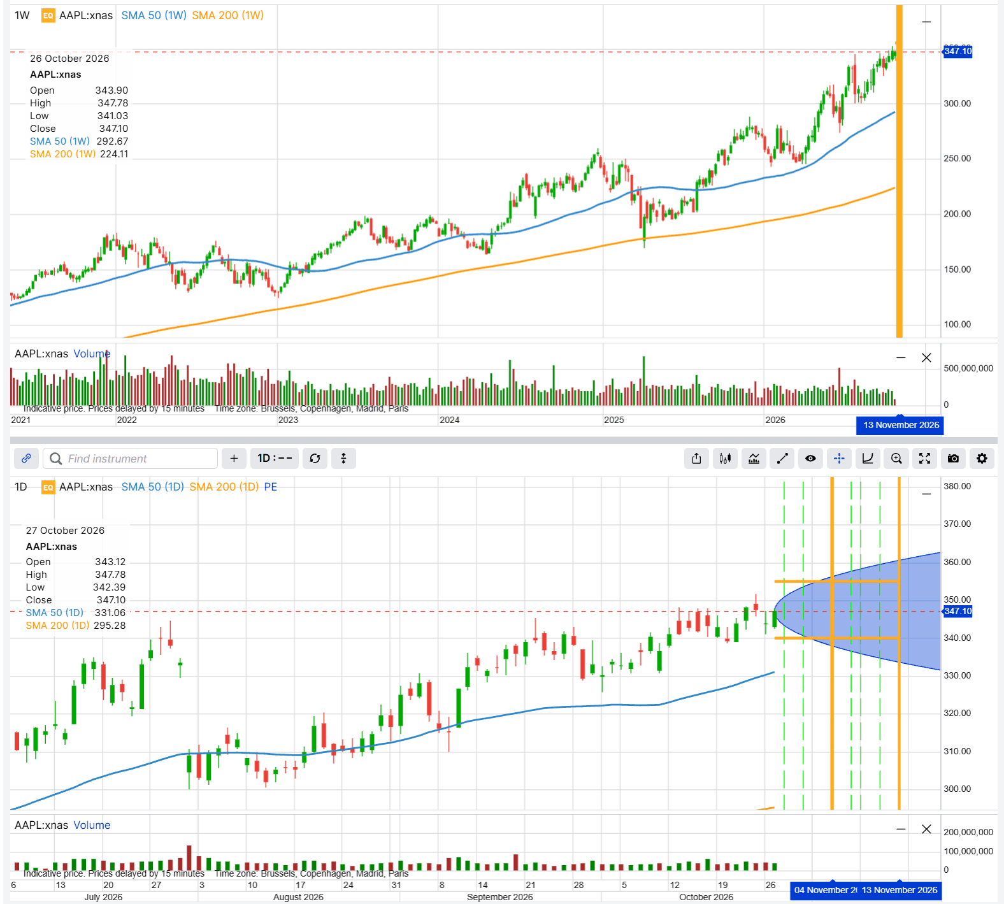Minimize the weekly volume panel

(901, 358)
